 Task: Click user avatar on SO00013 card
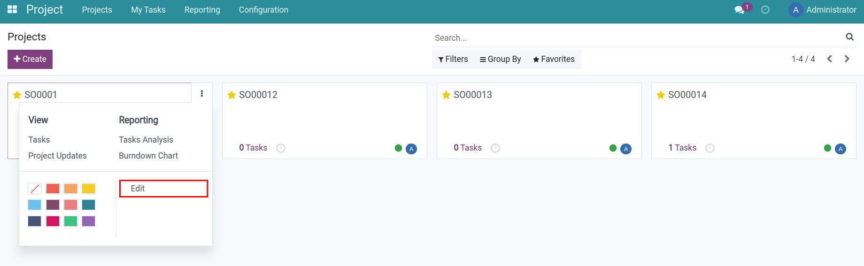click(x=626, y=149)
